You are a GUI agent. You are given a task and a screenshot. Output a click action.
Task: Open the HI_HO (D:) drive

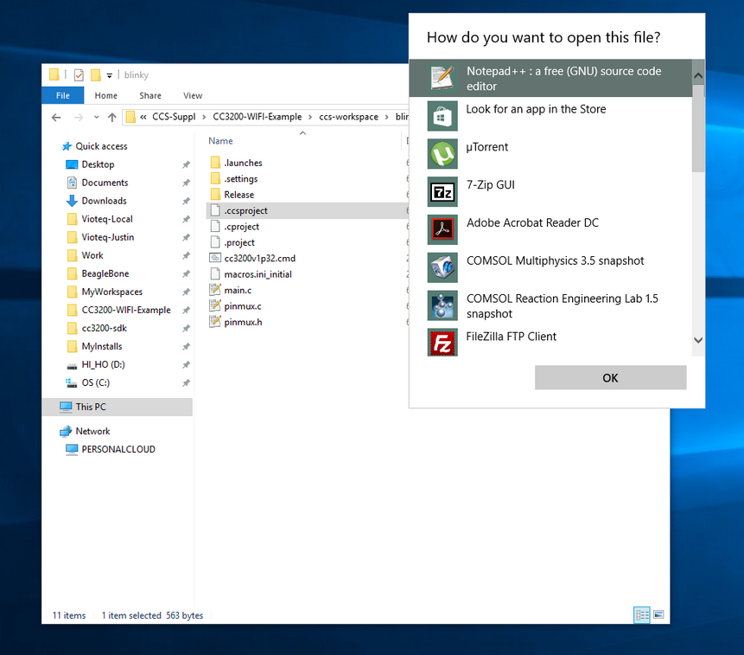[x=103, y=364]
